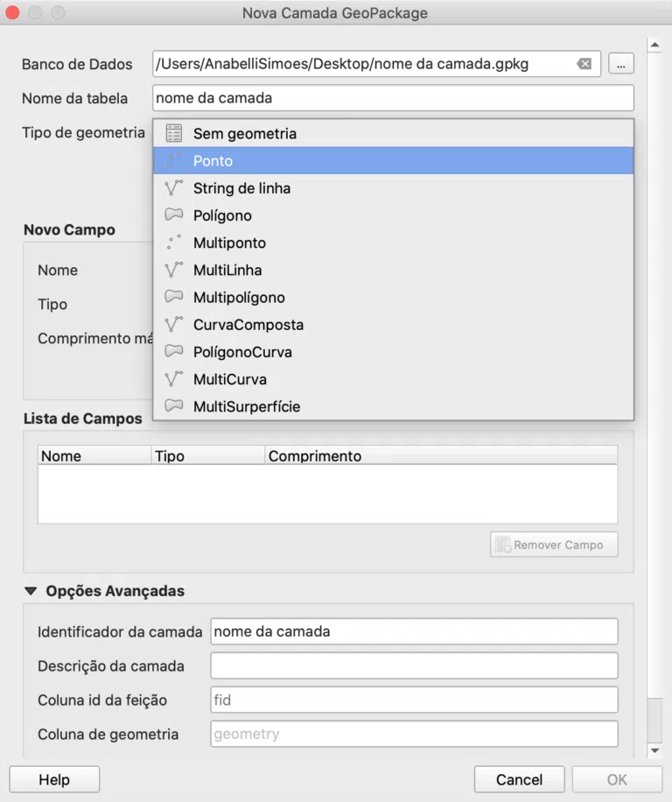This screenshot has height=802, width=672.
Task: Click the Nome da tabela field
Action: (393, 98)
